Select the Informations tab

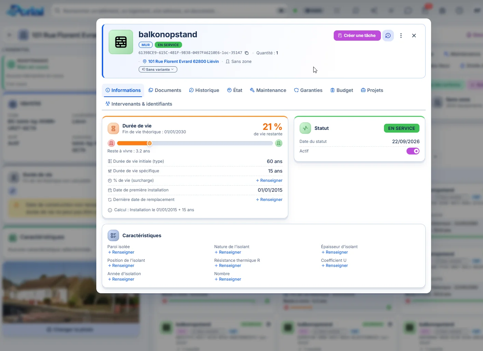[x=123, y=90]
